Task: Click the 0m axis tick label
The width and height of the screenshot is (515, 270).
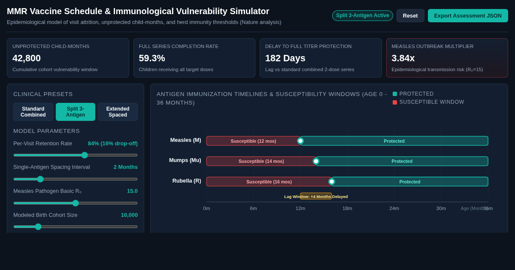Action: pyautogui.click(x=206, y=208)
